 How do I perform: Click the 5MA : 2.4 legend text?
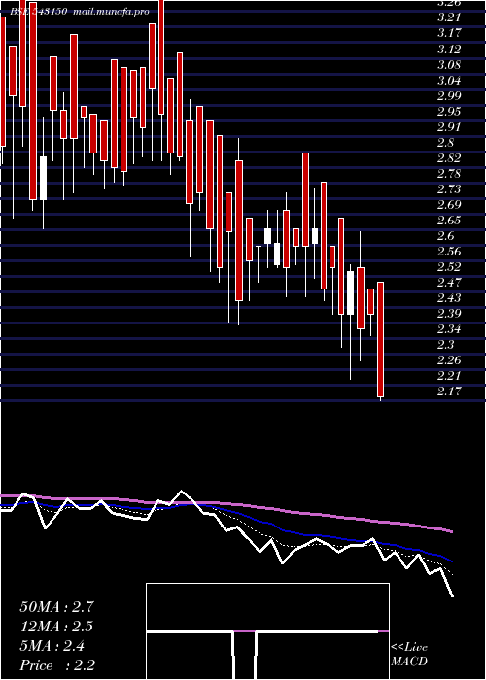(52, 646)
